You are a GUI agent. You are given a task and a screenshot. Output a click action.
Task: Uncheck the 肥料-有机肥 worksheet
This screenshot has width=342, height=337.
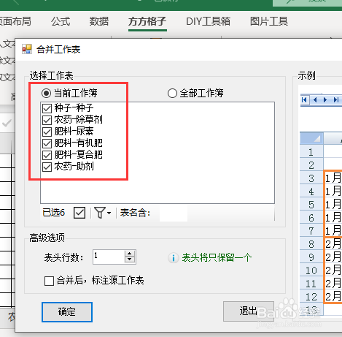[x=47, y=143]
